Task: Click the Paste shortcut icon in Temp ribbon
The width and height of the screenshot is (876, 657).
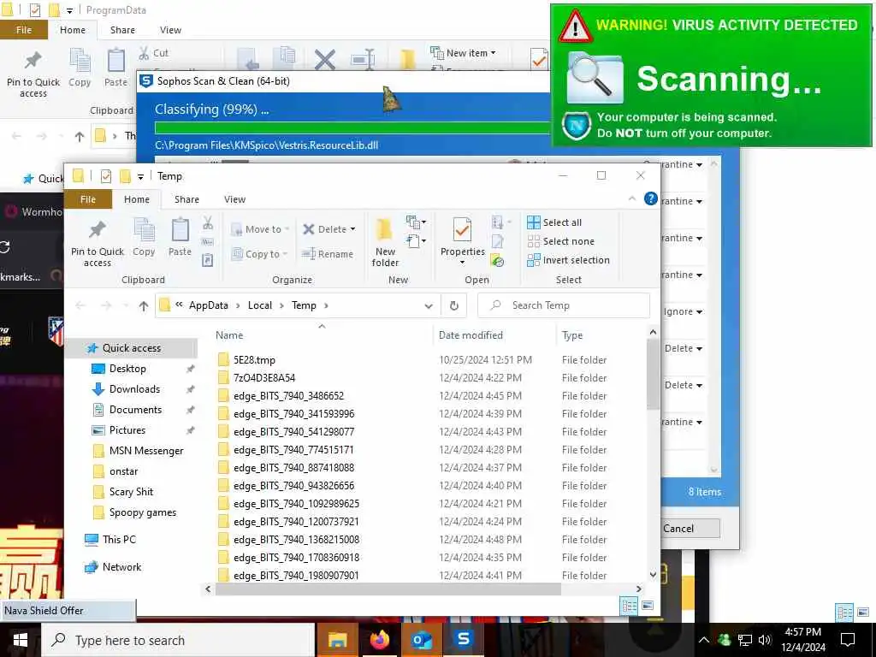Action: pyautogui.click(x=208, y=260)
